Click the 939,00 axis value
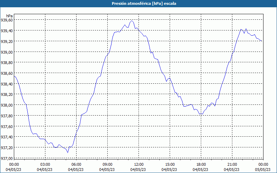 (7, 52)
